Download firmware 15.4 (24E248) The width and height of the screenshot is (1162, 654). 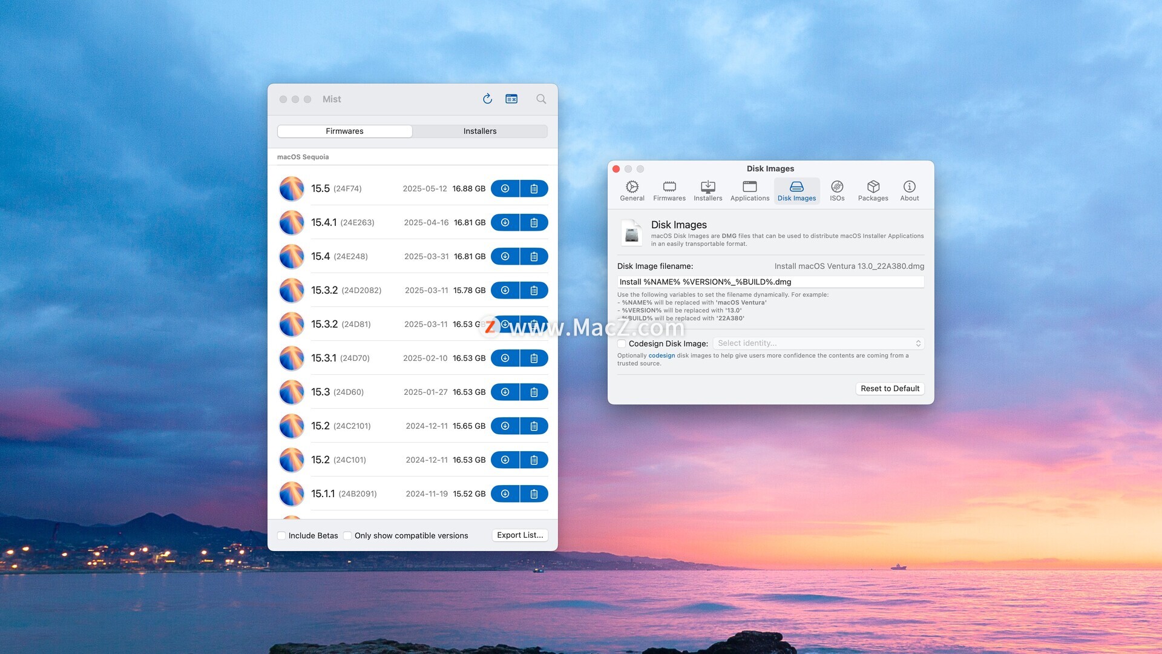tap(505, 257)
